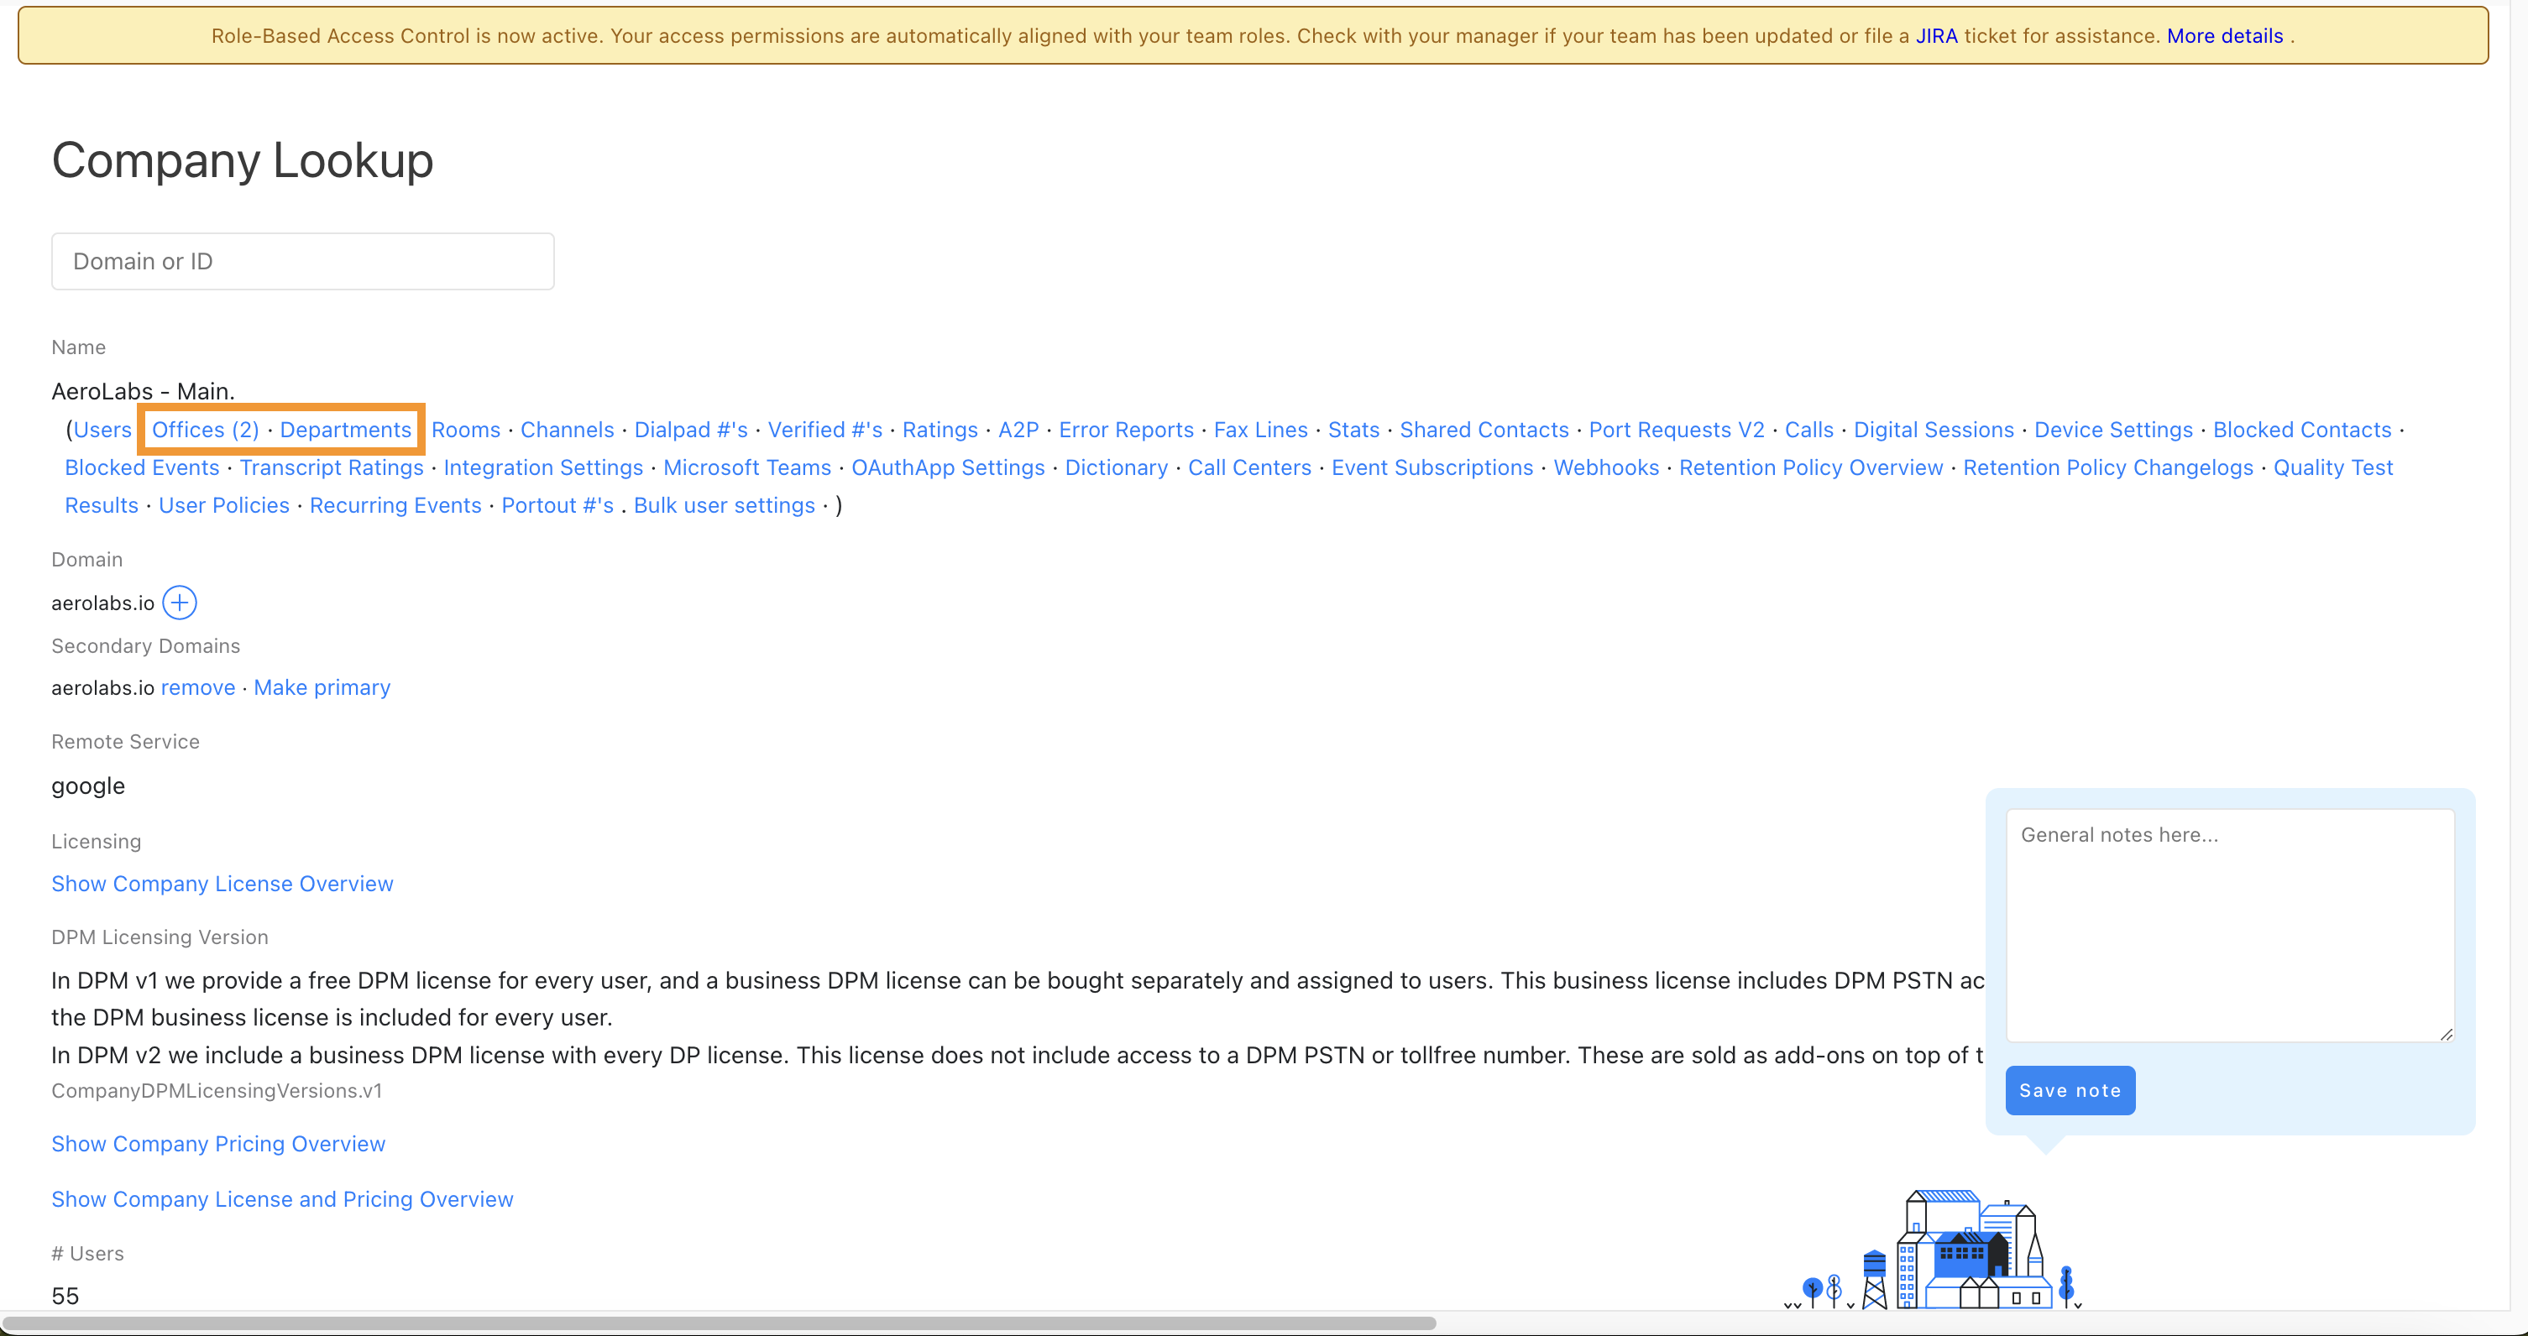Click the horizontal scrollbar at the page bottom

click(x=720, y=1323)
